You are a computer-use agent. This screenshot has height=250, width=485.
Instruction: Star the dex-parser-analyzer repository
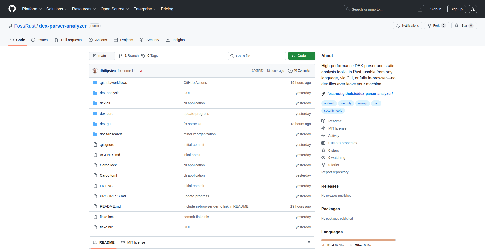pos(462,26)
